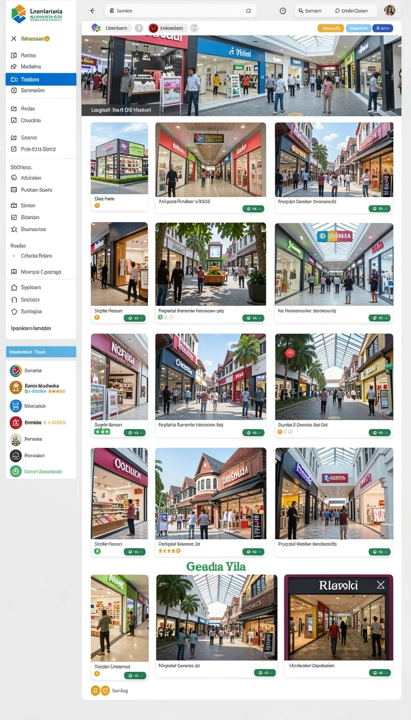
Task: Click green button on 'Mrgotal Cerarsie' card
Action: pos(264,672)
